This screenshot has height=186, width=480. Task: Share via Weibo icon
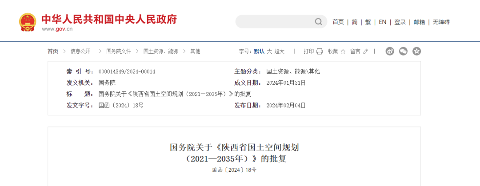pos(390,51)
